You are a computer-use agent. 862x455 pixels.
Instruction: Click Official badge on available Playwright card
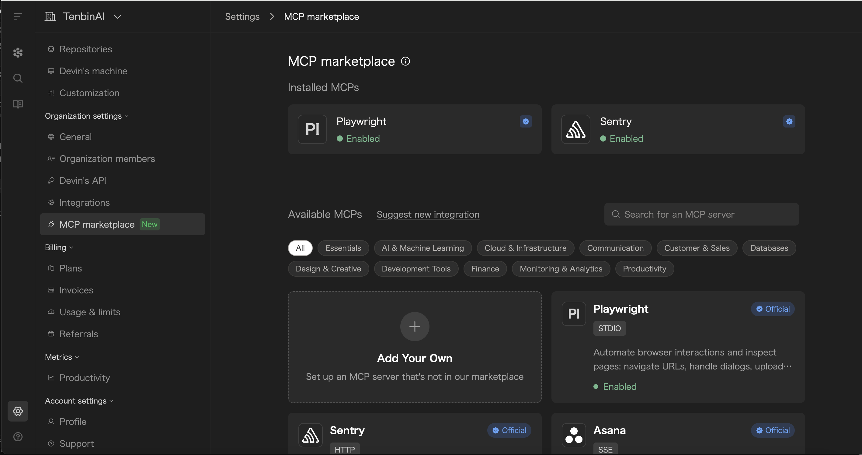[x=773, y=309]
